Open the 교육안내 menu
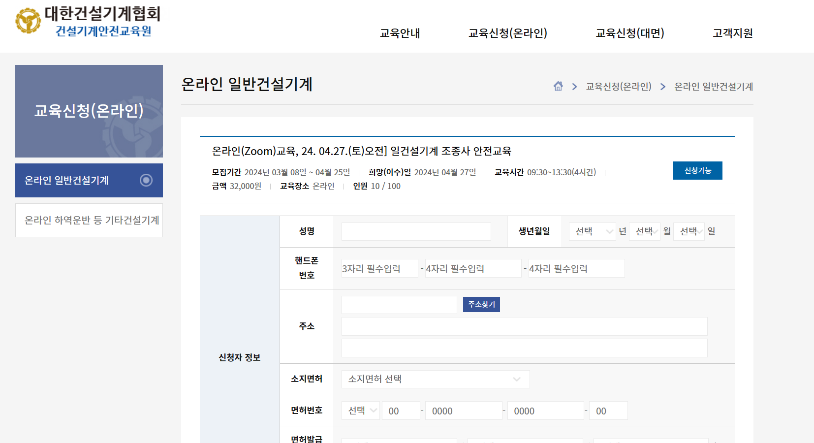This screenshot has width=814, height=443. pyautogui.click(x=399, y=33)
